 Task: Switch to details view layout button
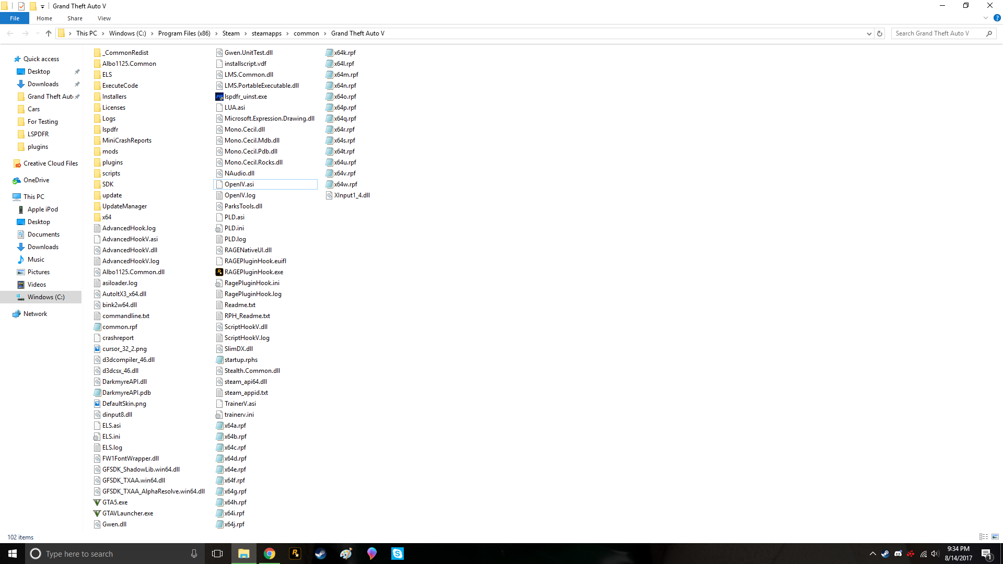click(x=984, y=537)
